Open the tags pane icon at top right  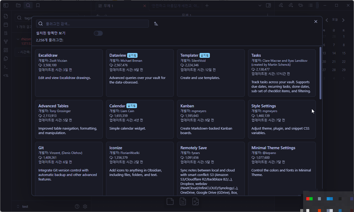pos(300,5)
